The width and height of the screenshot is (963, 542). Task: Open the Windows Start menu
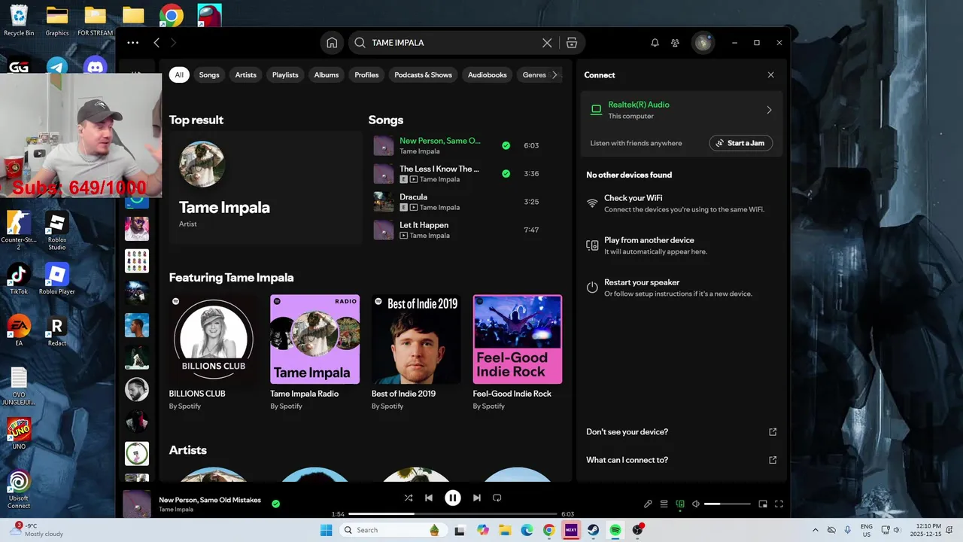tap(327, 530)
